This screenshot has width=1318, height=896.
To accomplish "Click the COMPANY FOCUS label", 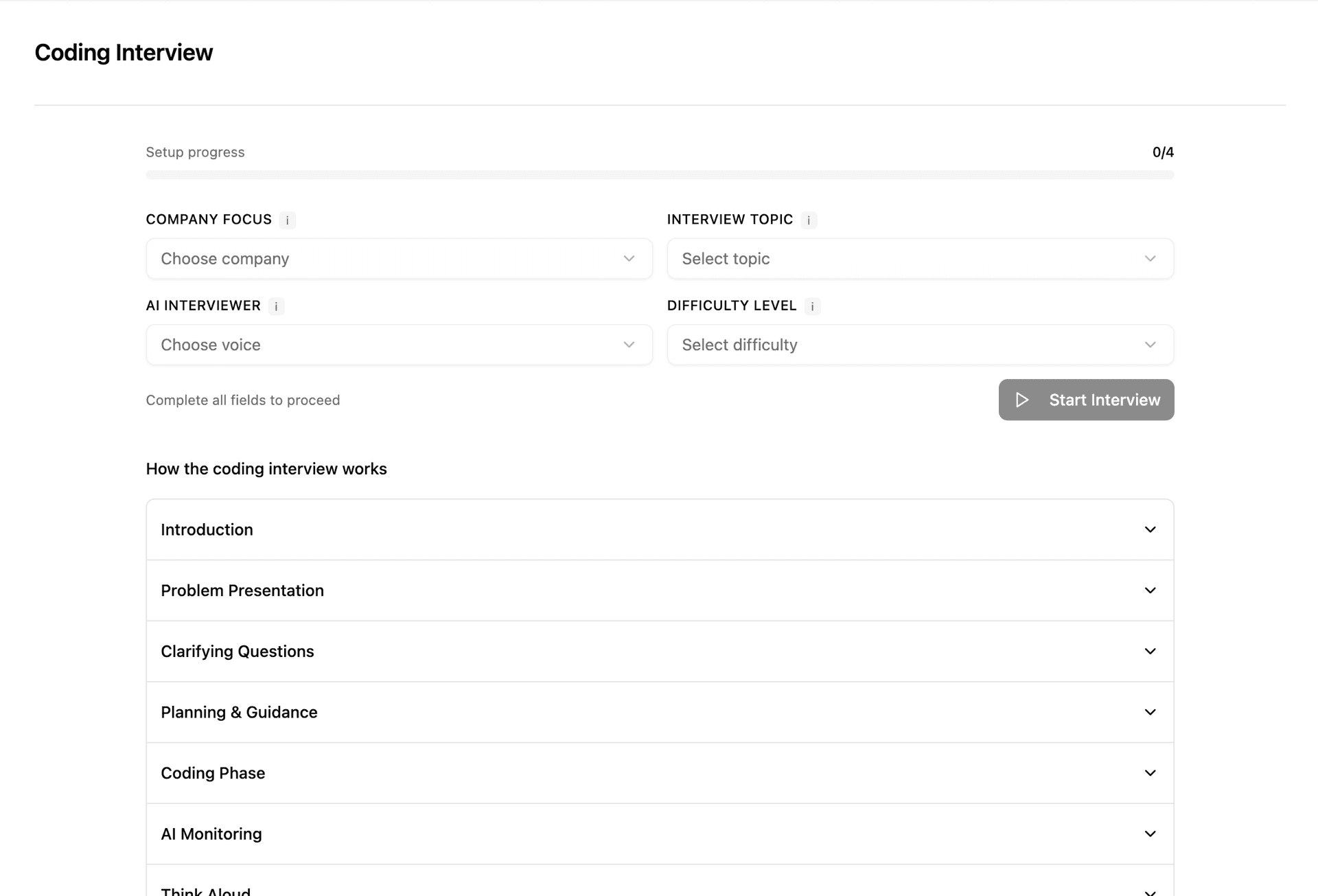I will [x=209, y=220].
